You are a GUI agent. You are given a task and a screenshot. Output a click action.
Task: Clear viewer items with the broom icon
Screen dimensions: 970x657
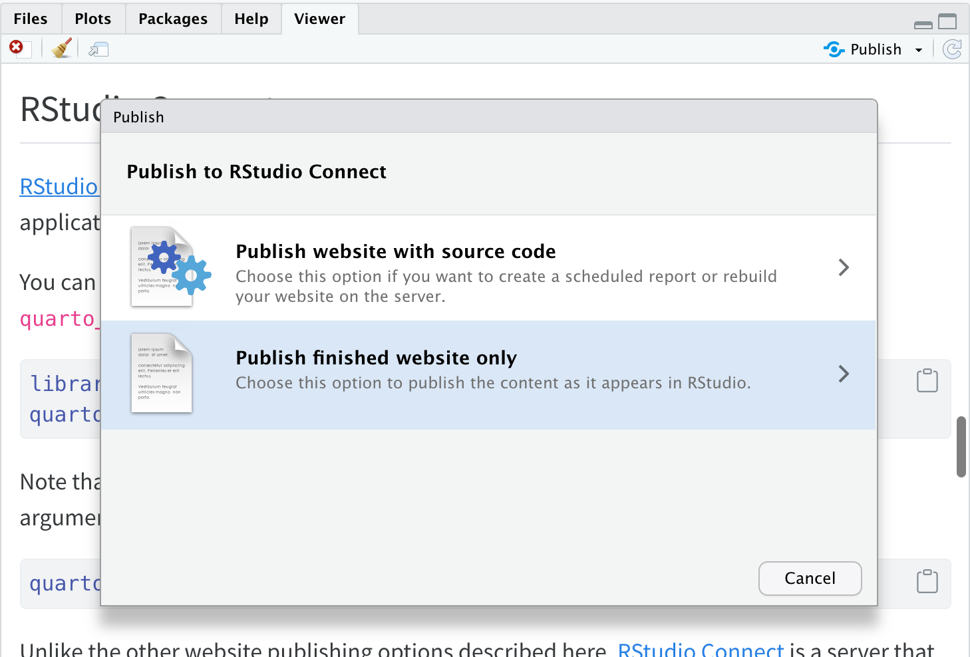62,49
